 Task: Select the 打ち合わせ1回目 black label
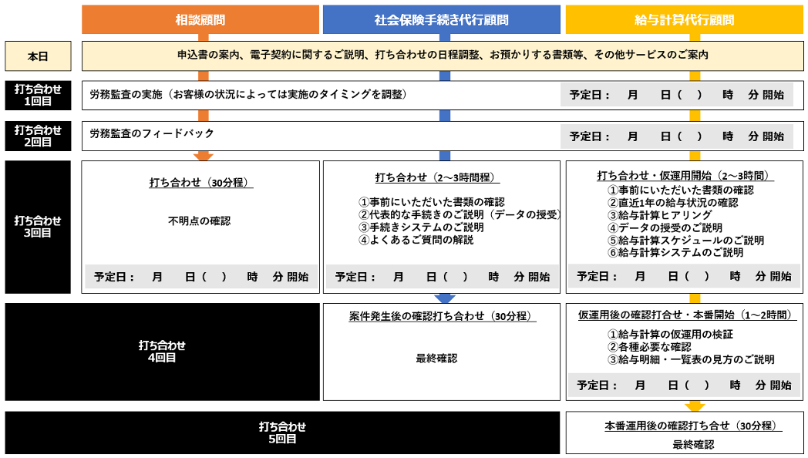click(38, 96)
